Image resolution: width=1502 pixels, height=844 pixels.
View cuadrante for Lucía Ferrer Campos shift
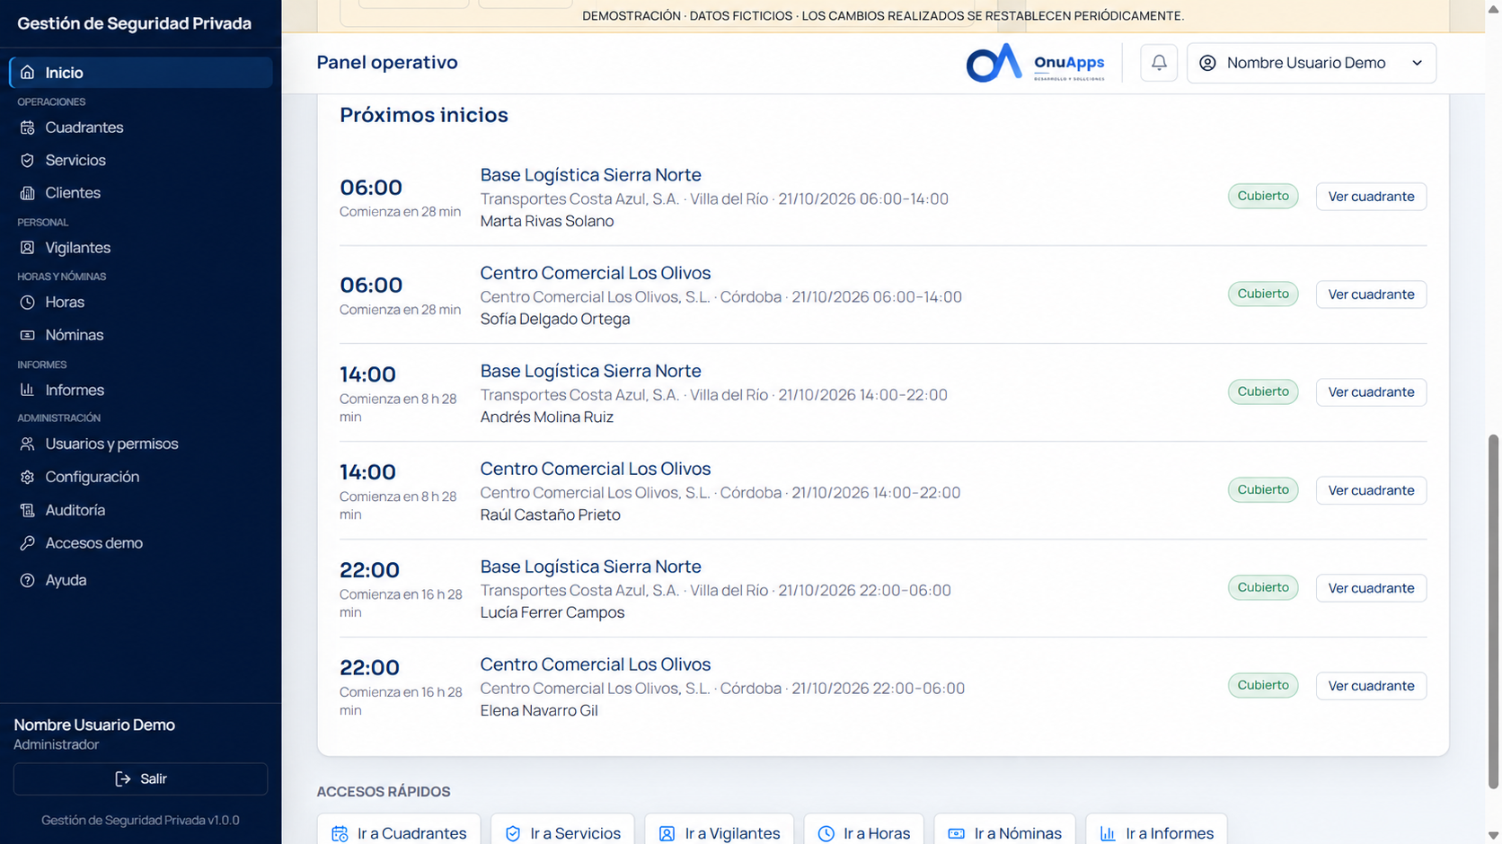(x=1371, y=588)
